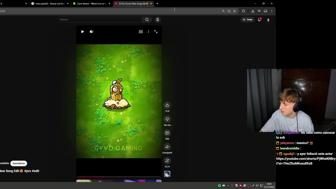The image size is (336, 189).
Task: Open YouTube notifications bell
Action: [x=259, y=19]
